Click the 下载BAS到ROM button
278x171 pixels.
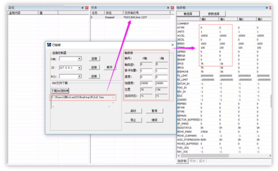point(60,91)
